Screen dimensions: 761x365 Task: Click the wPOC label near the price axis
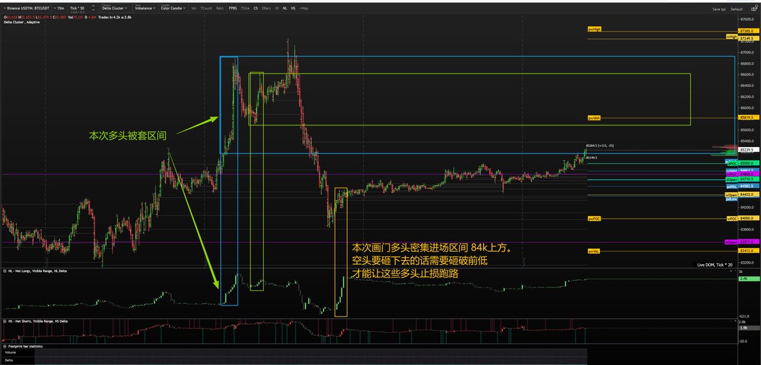pyautogui.click(x=732, y=218)
